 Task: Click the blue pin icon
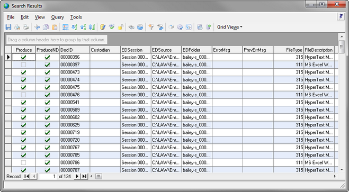point(341,17)
